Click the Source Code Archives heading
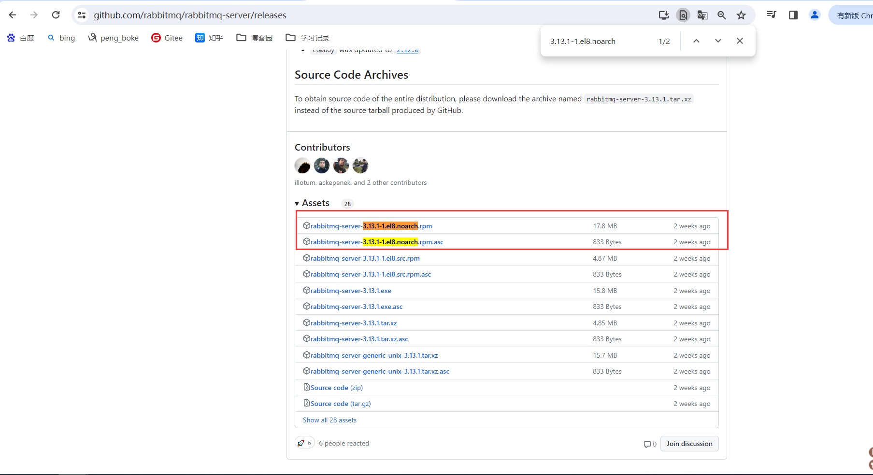The height and width of the screenshot is (475, 873). click(351, 75)
